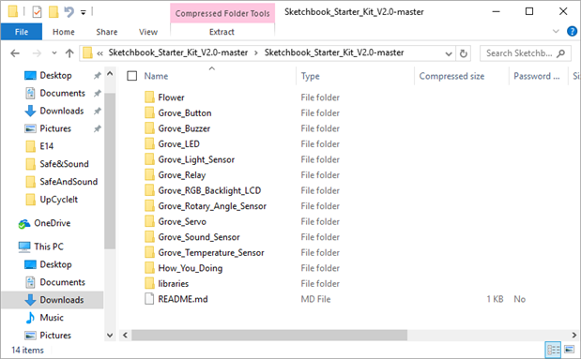This screenshot has width=581, height=359.
Task: Select the libraries folder
Action: (x=167, y=284)
